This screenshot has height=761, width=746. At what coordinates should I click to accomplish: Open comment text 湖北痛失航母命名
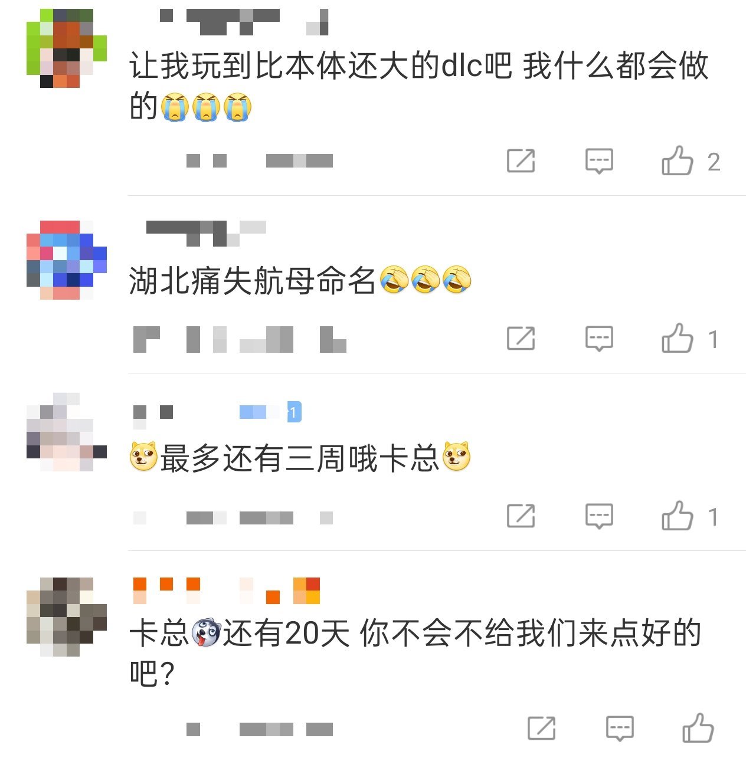coord(253,280)
